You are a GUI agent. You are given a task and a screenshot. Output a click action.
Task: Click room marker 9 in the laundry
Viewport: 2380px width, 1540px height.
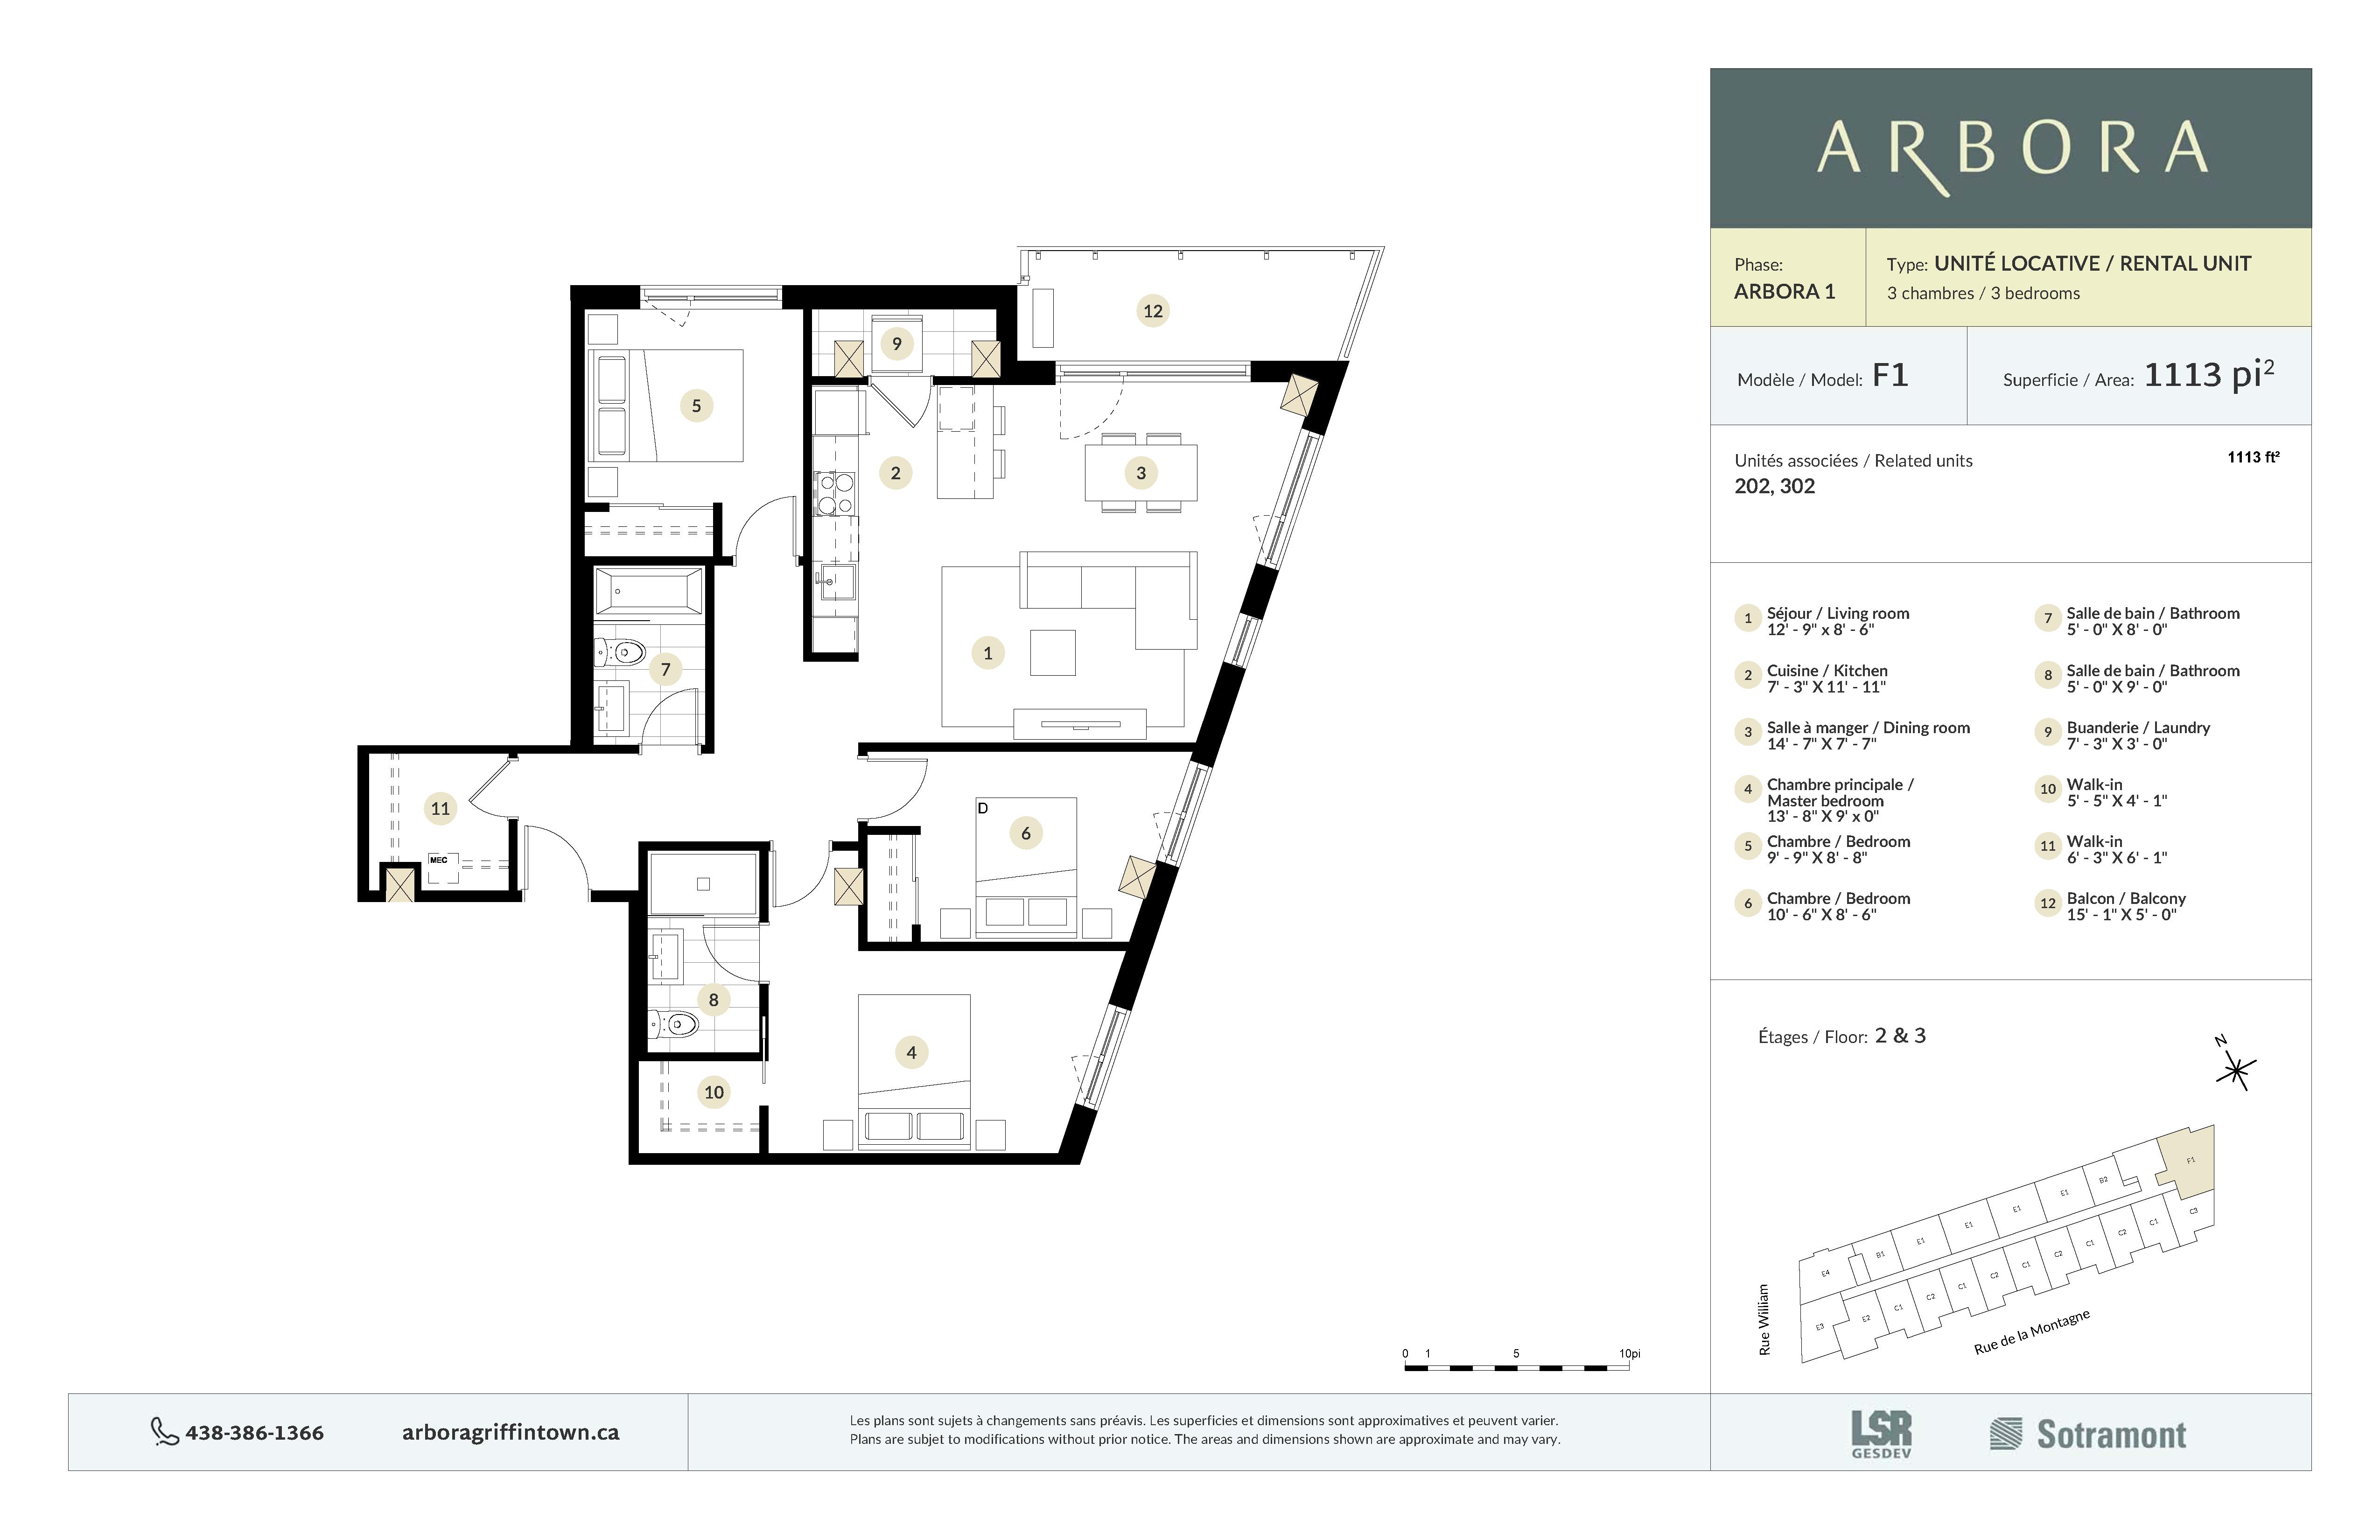(896, 344)
